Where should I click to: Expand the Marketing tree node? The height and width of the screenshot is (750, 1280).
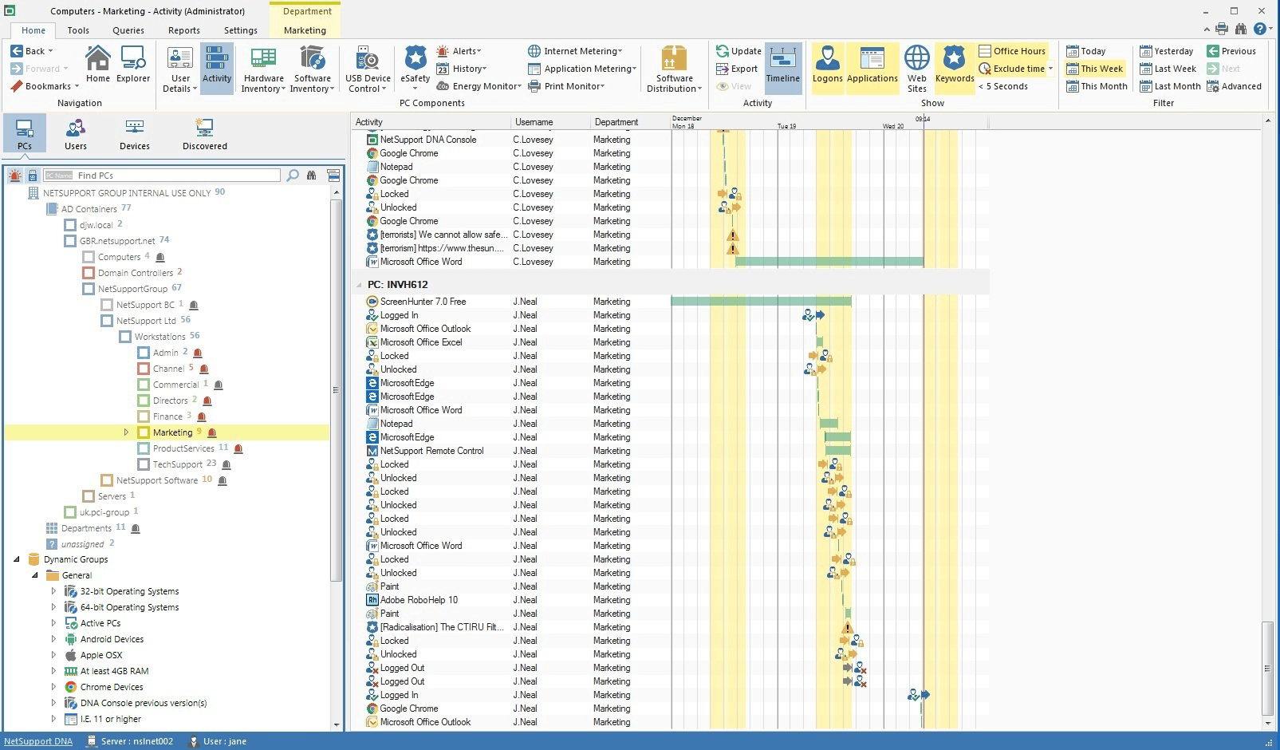click(x=126, y=432)
